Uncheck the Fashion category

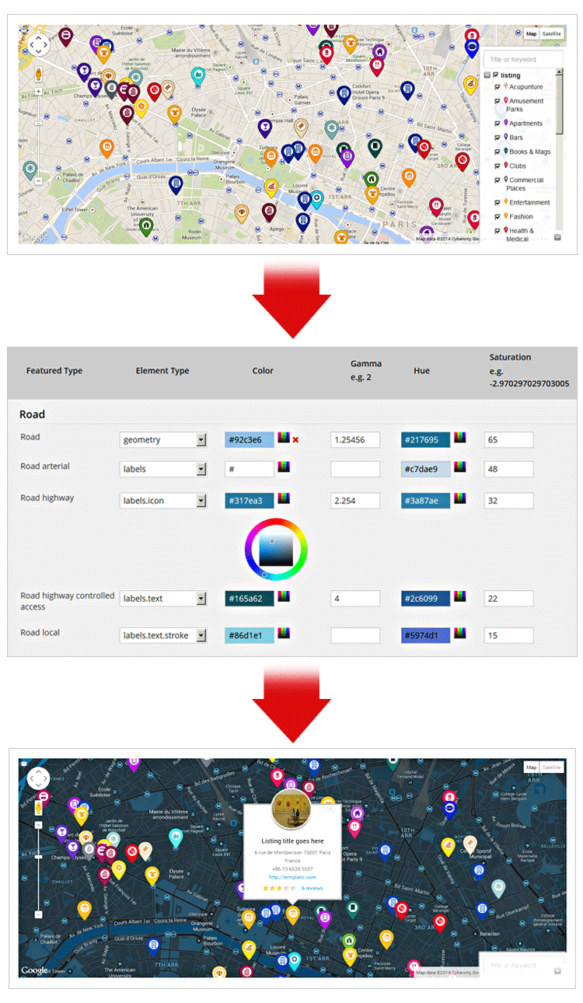(x=497, y=216)
